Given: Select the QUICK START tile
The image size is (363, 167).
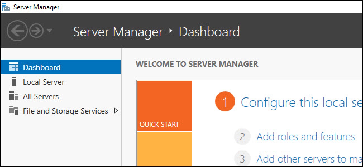Looking at the screenshot, I should tap(165, 106).
